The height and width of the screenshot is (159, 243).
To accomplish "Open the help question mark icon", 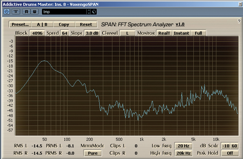I will 239,21.
